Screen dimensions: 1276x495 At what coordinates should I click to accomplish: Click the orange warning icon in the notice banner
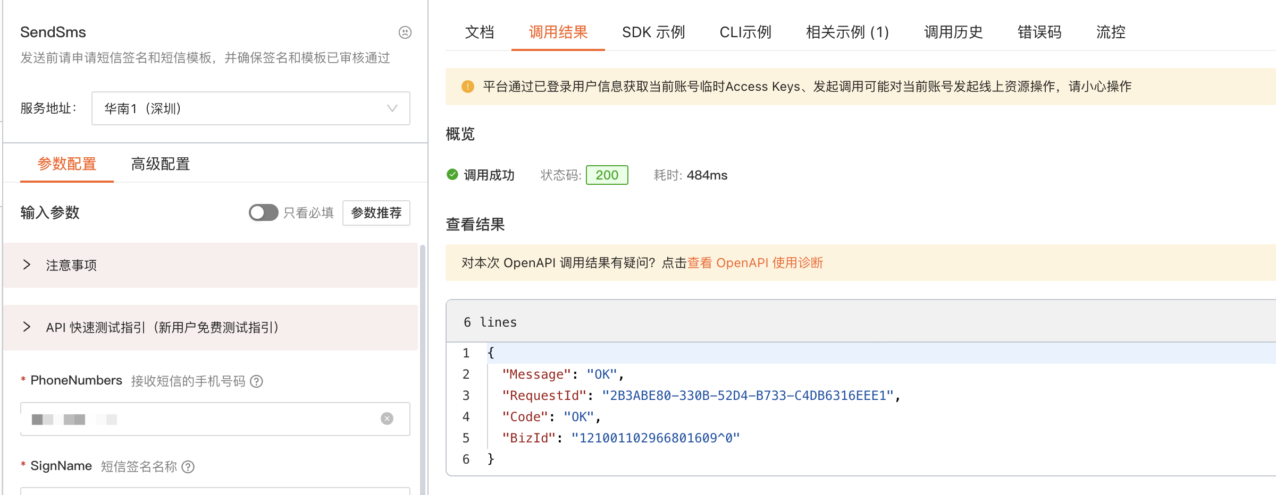[x=468, y=87]
